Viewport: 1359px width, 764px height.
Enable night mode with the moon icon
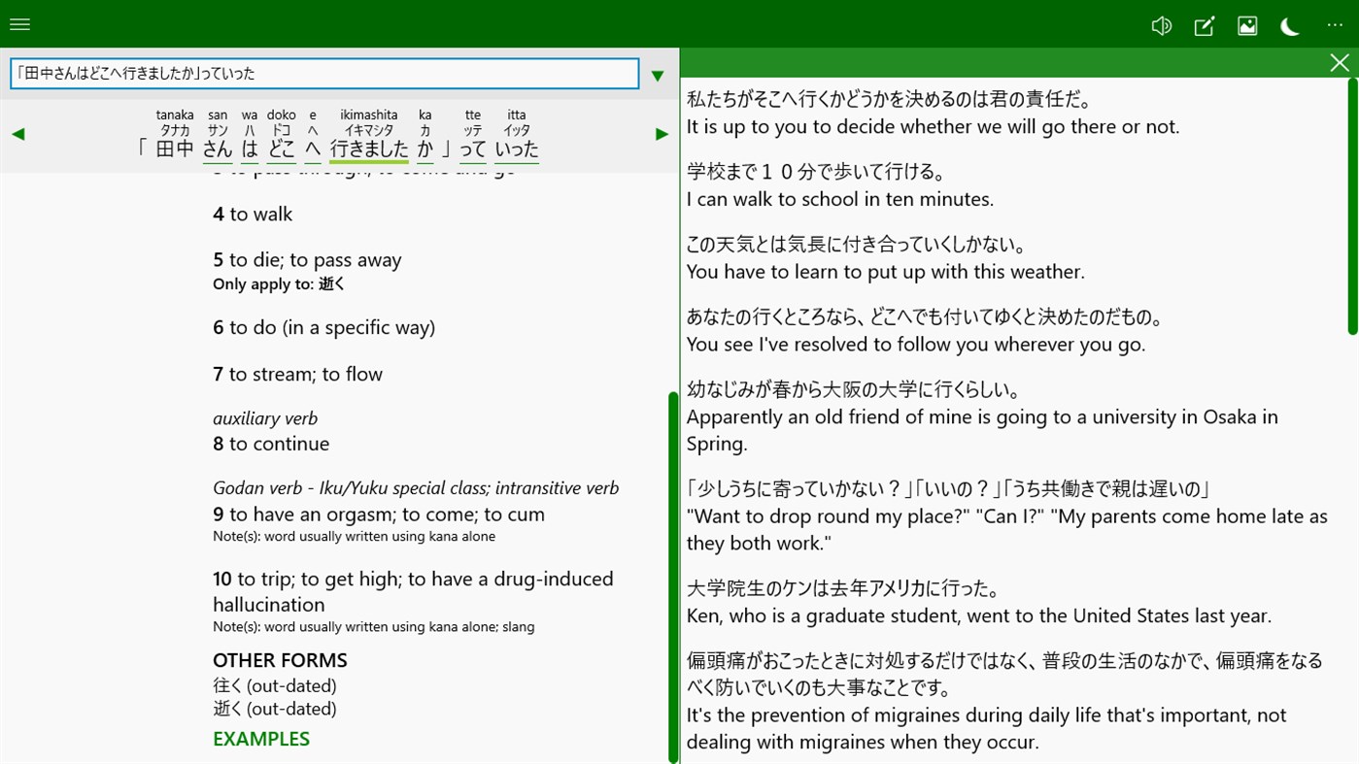click(x=1289, y=27)
